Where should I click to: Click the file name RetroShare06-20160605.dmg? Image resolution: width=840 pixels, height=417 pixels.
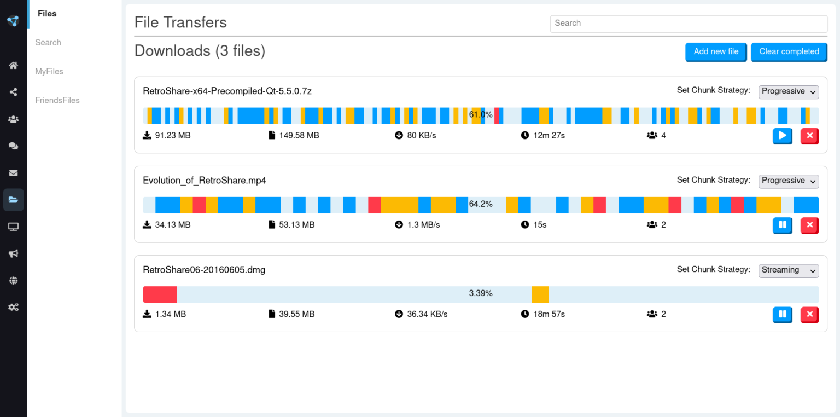[204, 270]
